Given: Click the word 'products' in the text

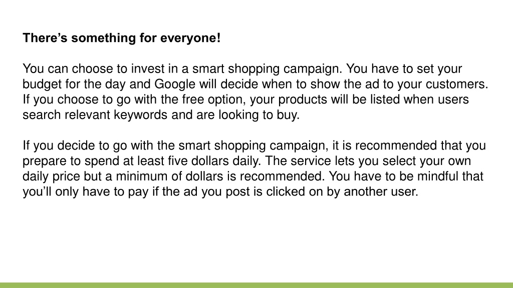Looking at the screenshot, I should click(x=302, y=99).
